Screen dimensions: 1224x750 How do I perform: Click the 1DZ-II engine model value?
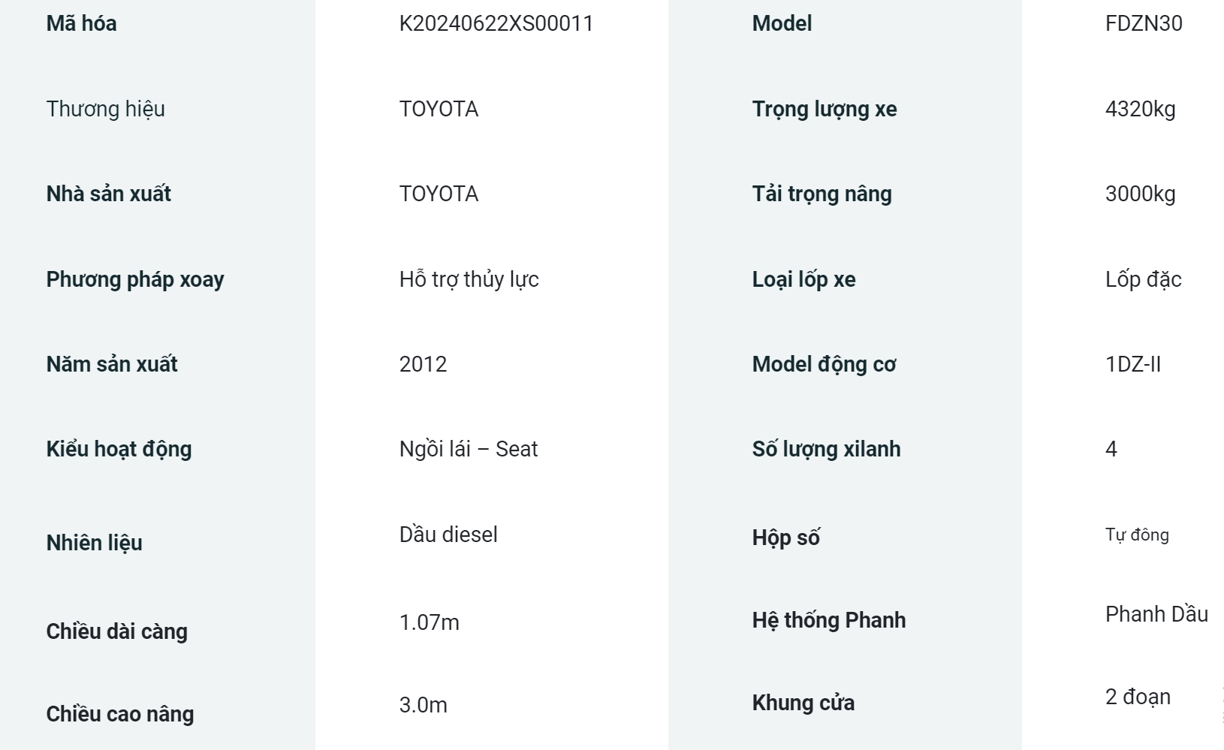click(1133, 364)
